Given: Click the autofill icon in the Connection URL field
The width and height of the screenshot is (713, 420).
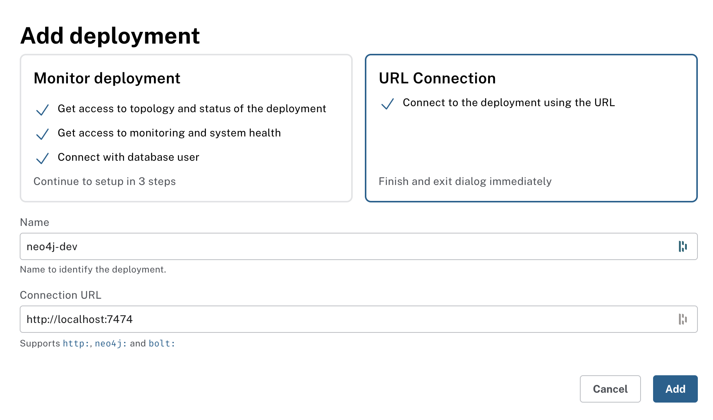Looking at the screenshot, I should (683, 319).
